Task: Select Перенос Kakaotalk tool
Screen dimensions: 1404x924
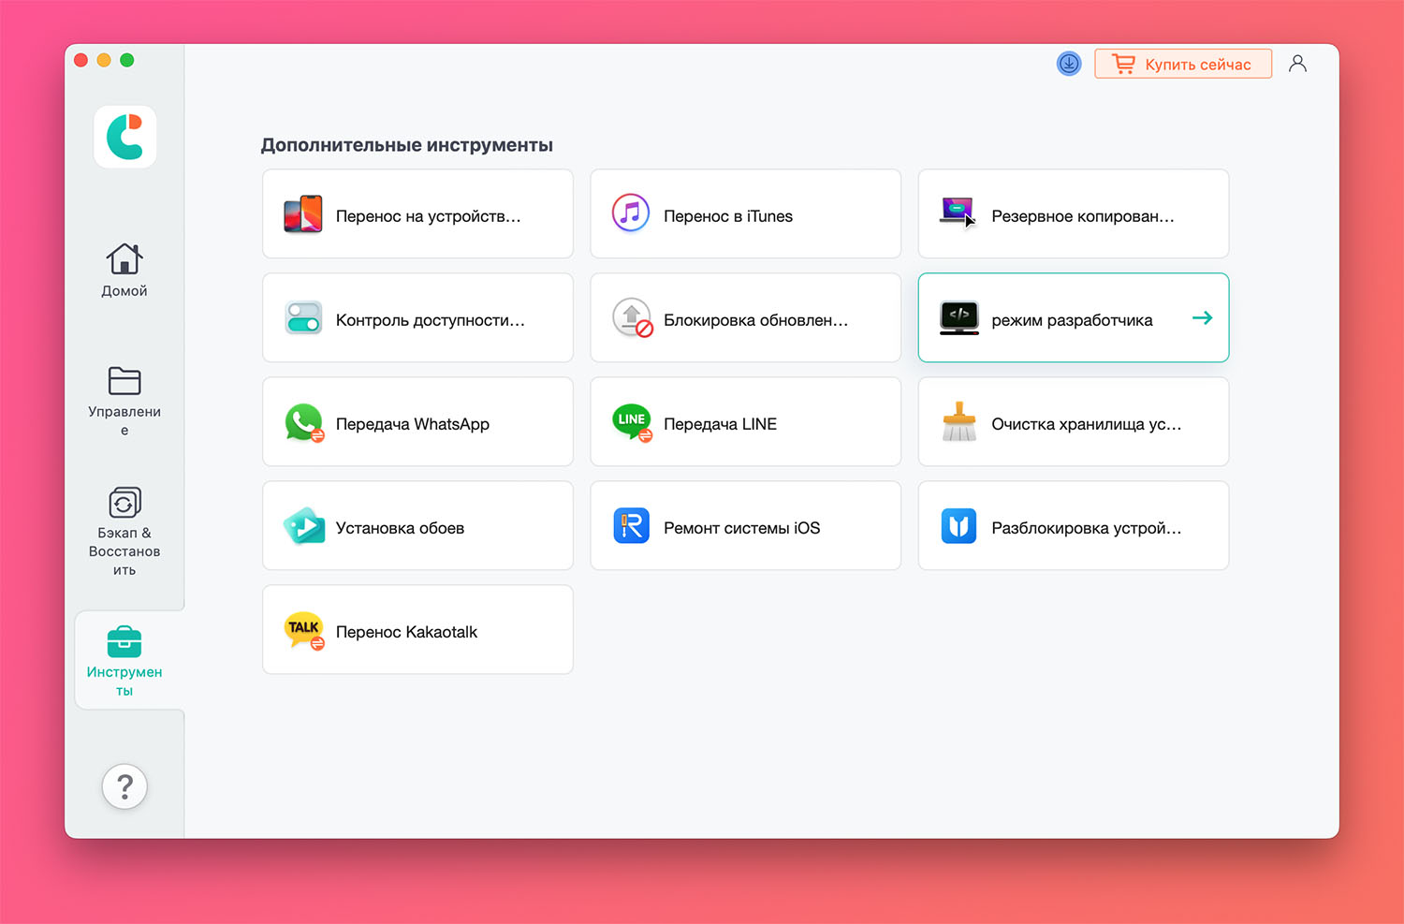Action: pos(417,629)
